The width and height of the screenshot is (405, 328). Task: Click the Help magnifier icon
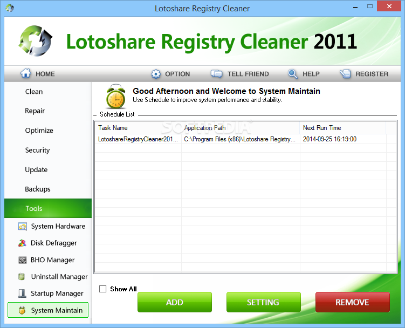tap(293, 74)
